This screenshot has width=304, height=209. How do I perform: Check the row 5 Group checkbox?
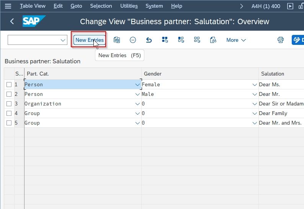tap(9, 123)
